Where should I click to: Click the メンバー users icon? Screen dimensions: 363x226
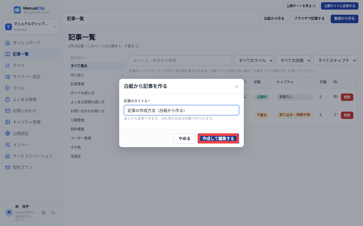8,145
